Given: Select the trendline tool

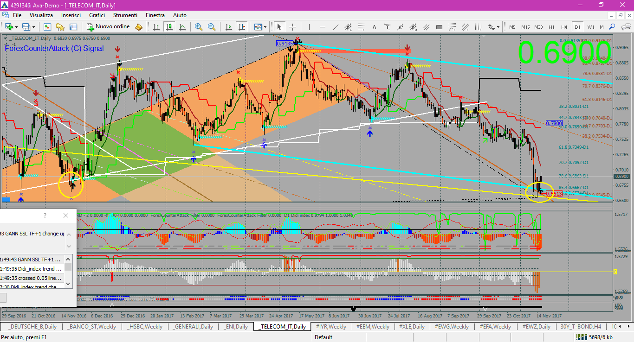Looking at the screenshot, I should coord(336,27).
